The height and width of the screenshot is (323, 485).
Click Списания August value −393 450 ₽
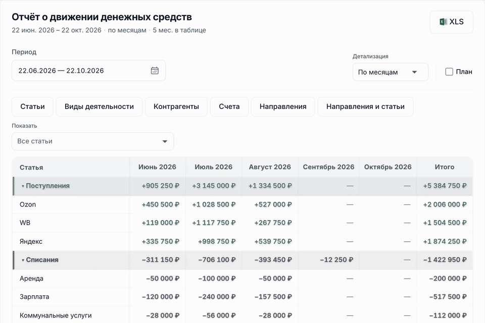point(273,259)
